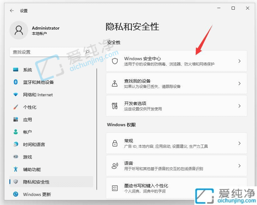Click the lock icon on the 常规 row
The width and height of the screenshot is (257, 205).
tap(115, 143)
